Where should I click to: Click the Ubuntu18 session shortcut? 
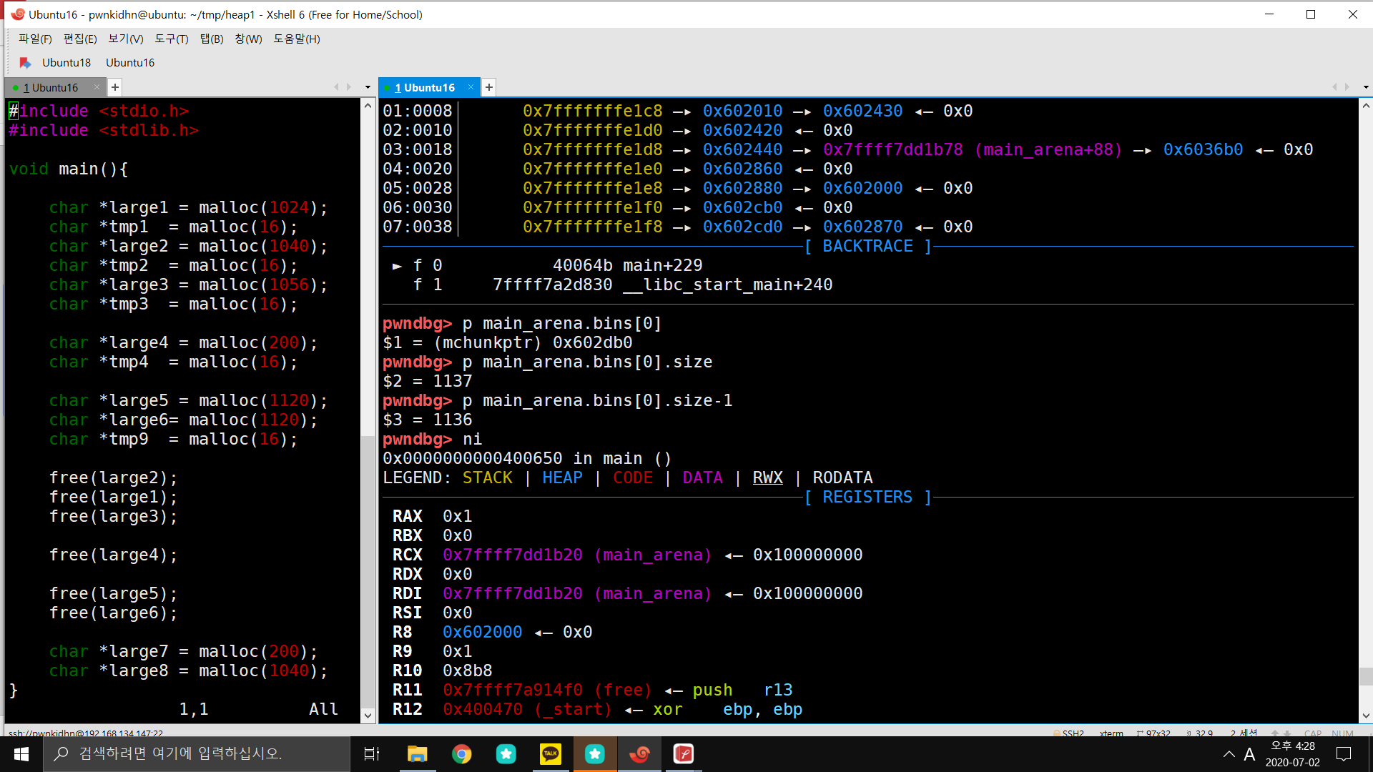[67, 62]
